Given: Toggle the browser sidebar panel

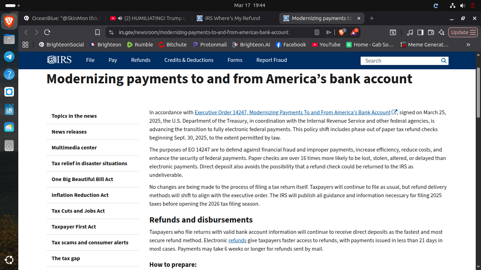Looking at the screenshot, I should pyautogui.click(x=420, y=32).
